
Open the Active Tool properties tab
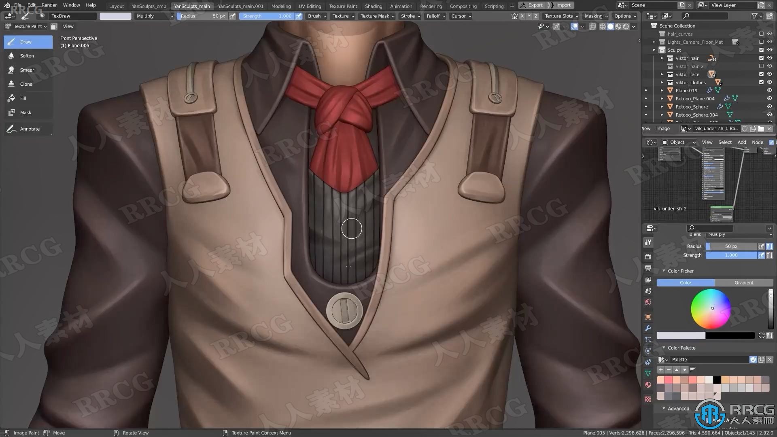[x=648, y=242]
